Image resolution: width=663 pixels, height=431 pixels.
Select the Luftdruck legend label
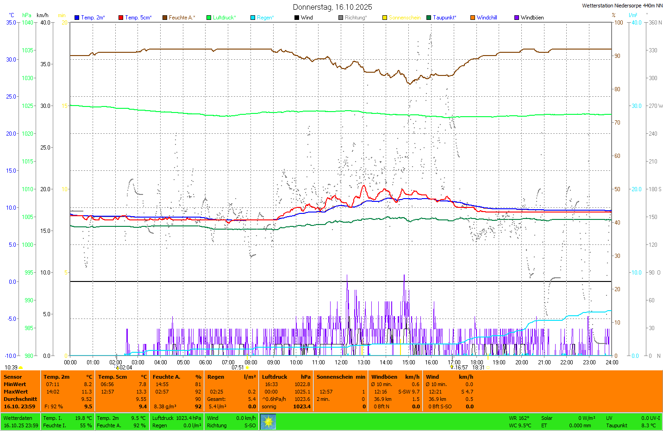[x=225, y=18]
